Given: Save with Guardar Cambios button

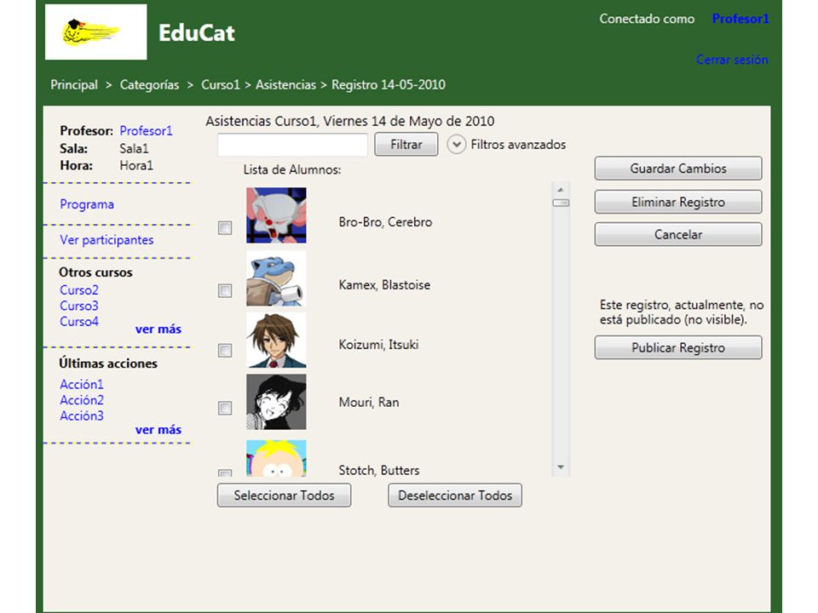Looking at the screenshot, I should (678, 169).
